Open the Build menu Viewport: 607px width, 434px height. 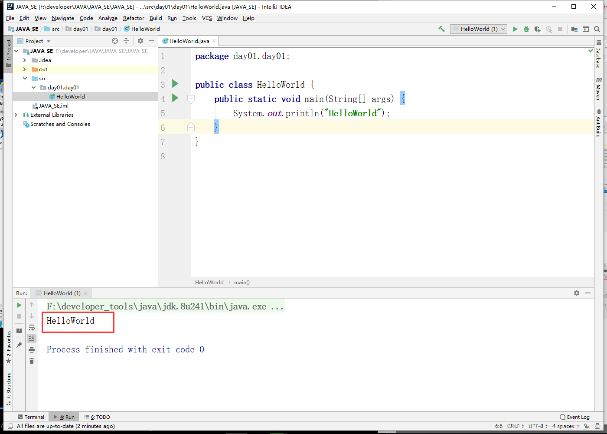(156, 18)
